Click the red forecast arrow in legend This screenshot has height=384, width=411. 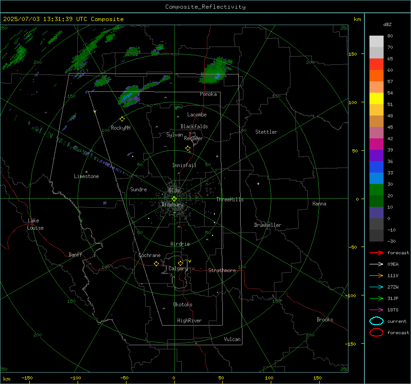(x=376, y=252)
